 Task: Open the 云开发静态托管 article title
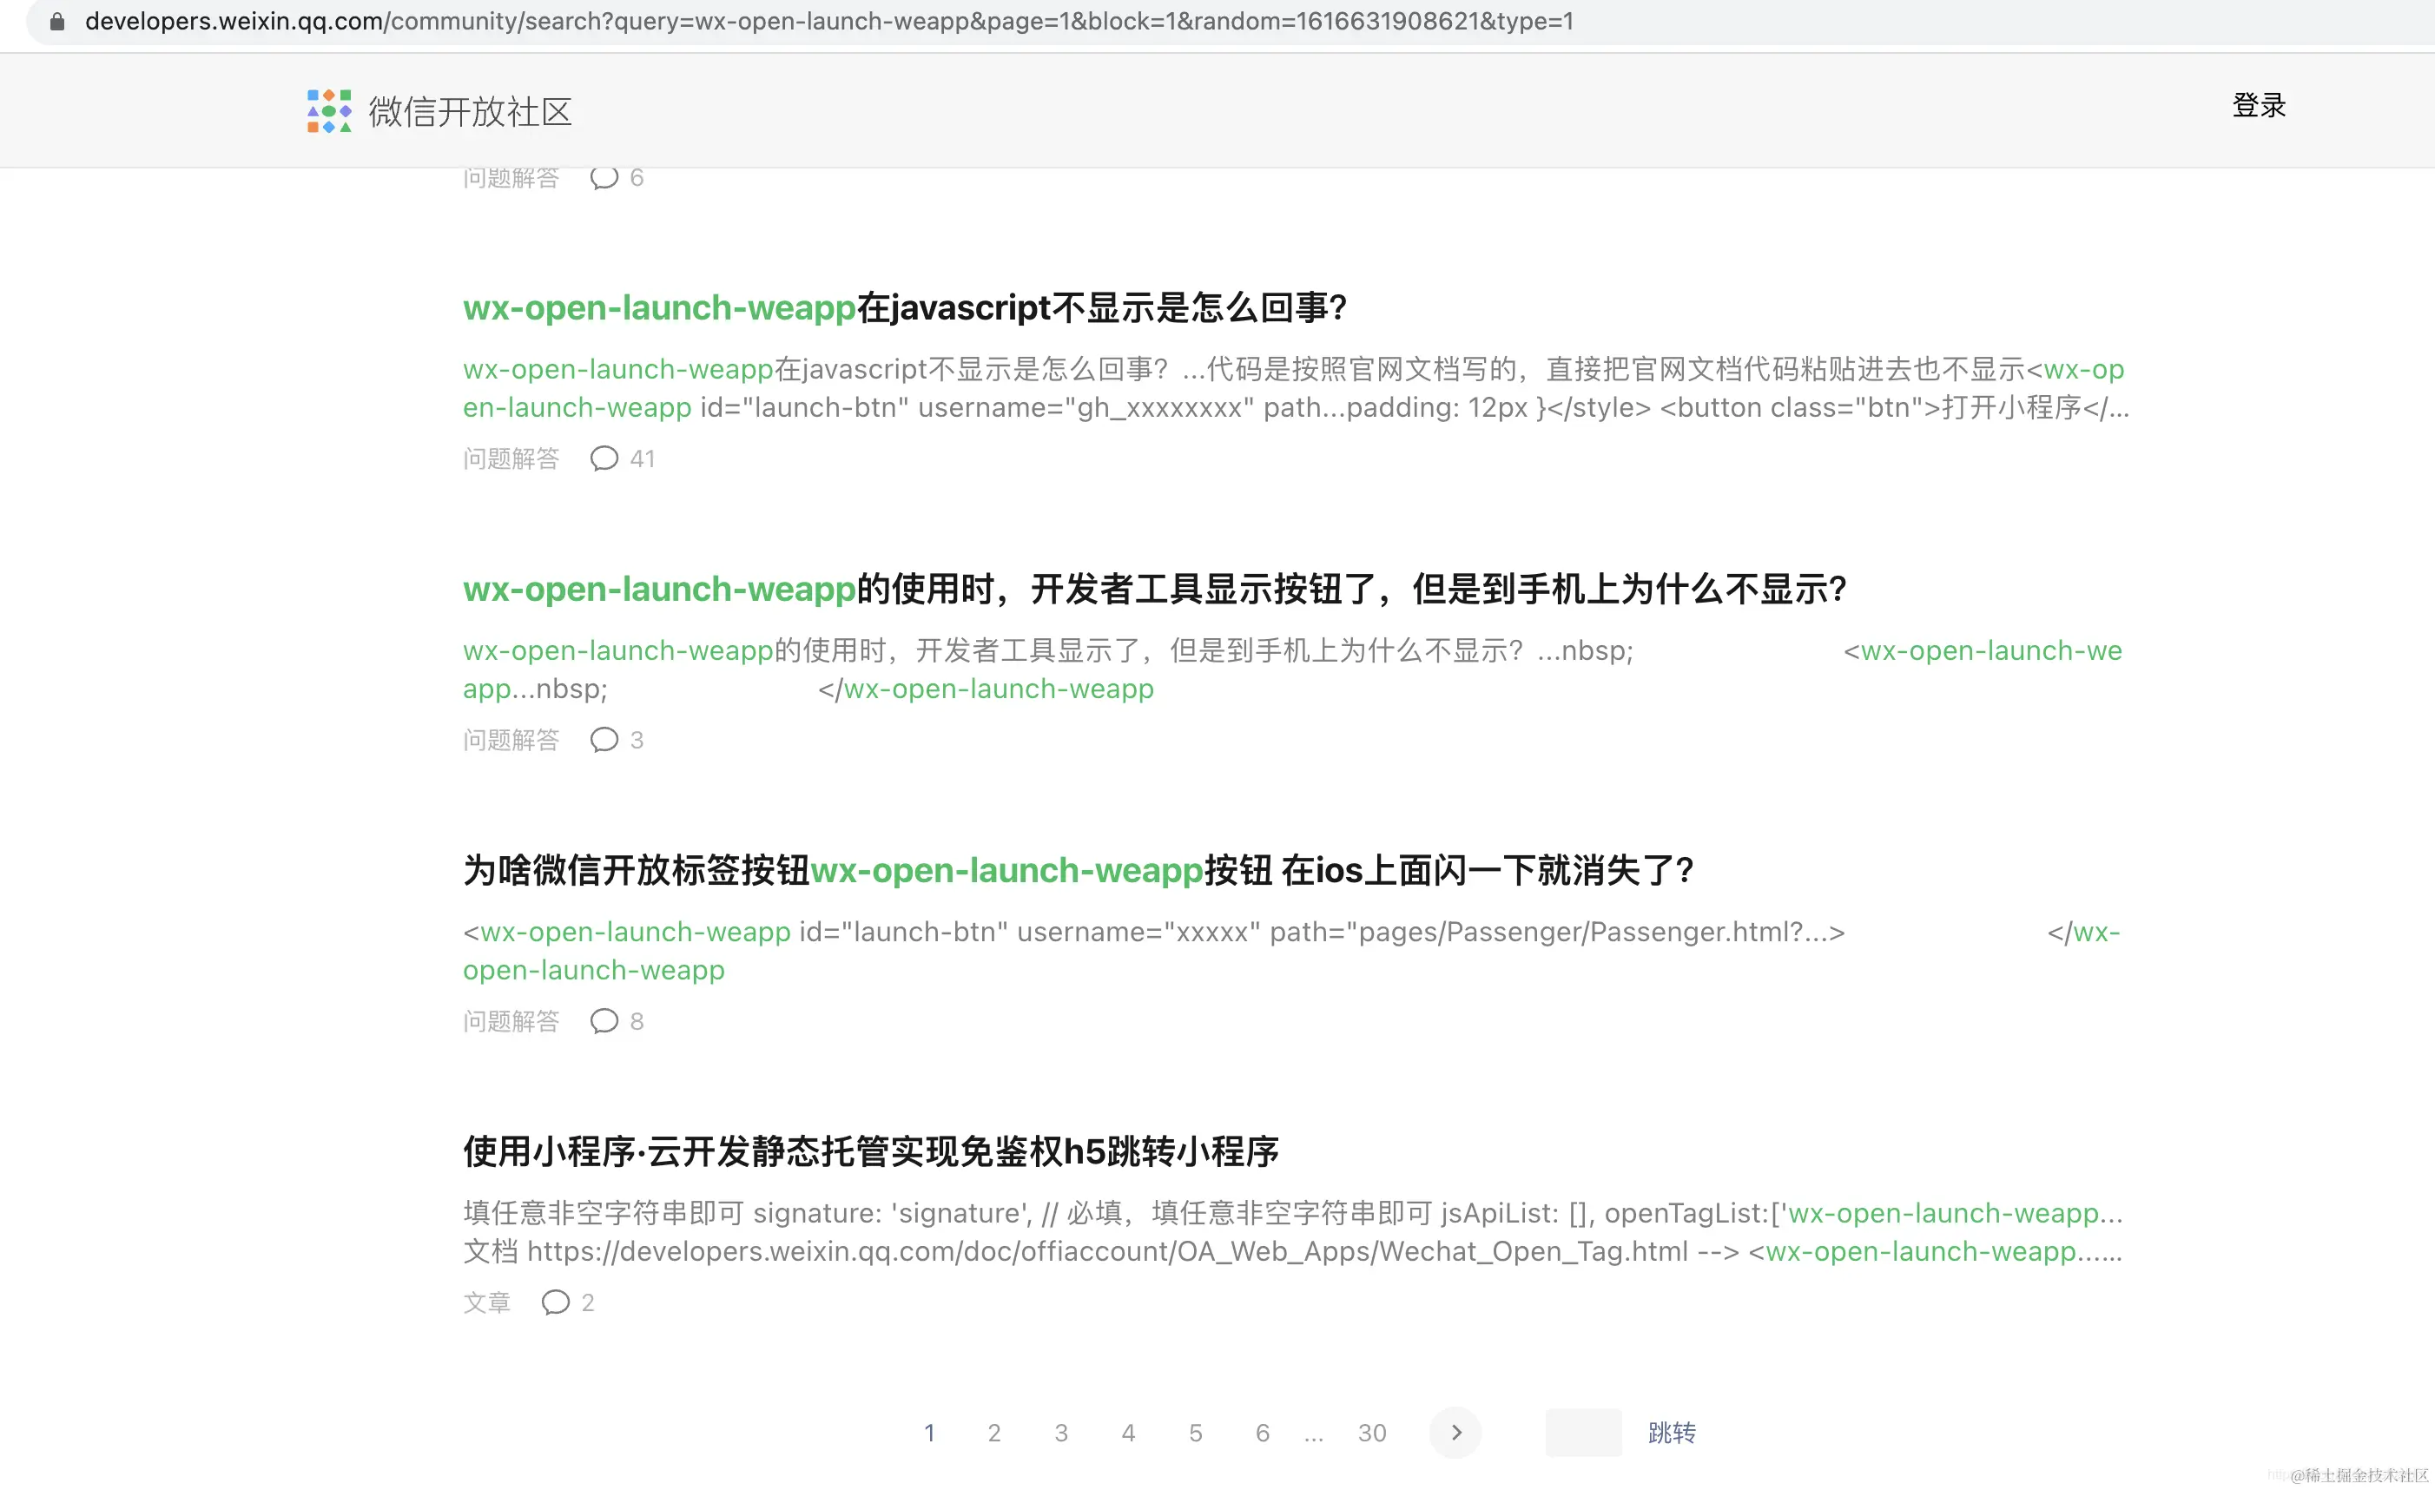point(871,1152)
